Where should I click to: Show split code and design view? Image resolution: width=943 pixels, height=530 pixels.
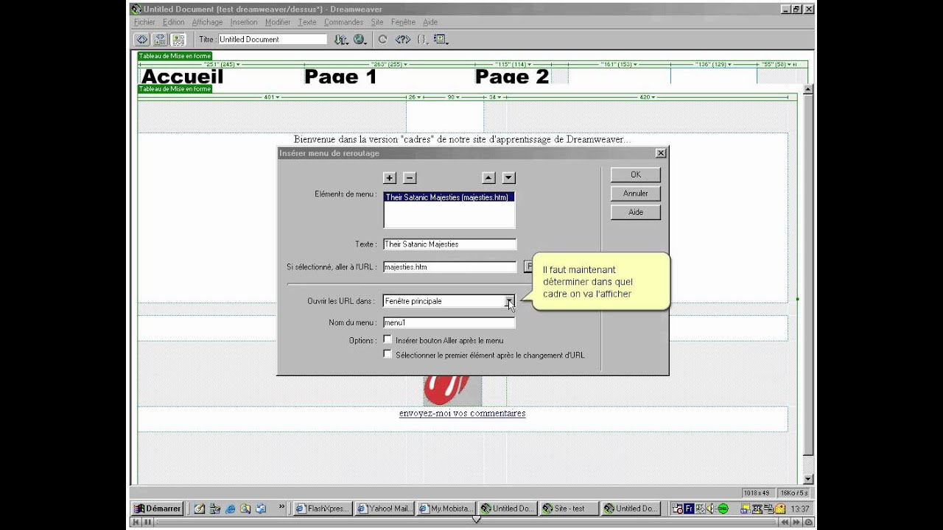tap(160, 39)
